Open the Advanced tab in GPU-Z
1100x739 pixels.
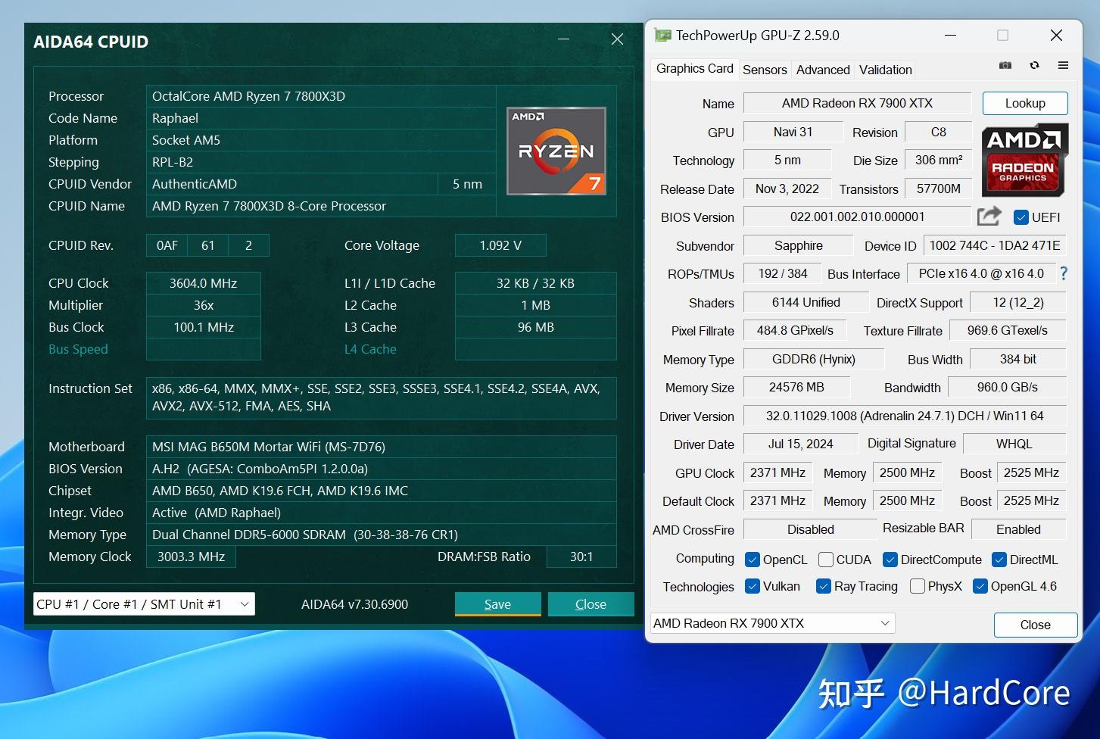coord(823,70)
